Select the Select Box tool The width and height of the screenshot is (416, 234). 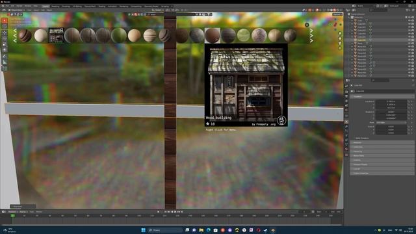click(x=5, y=21)
